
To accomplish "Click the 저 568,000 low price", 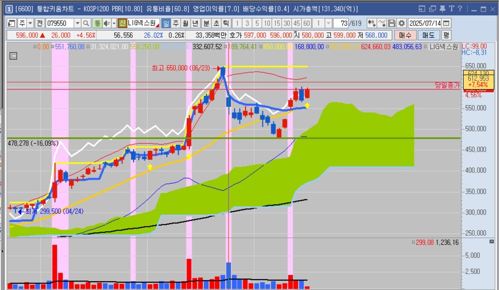I will pyautogui.click(x=373, y=35).
